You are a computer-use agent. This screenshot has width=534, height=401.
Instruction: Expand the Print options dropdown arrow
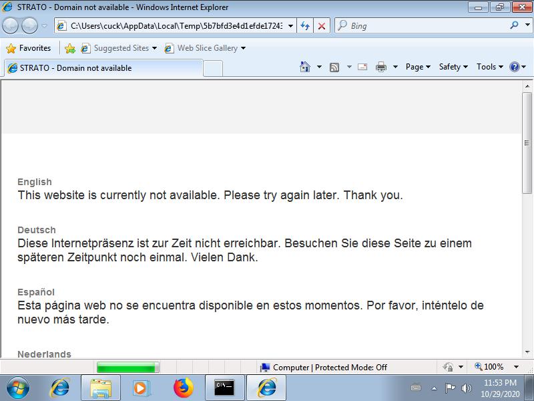coord(395,67)
